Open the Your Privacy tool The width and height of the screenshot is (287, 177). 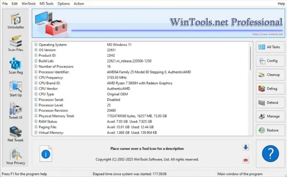pos(16,156)
